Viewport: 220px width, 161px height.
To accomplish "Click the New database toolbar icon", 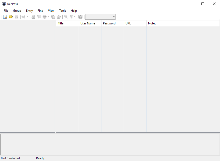I will (5, 17).
